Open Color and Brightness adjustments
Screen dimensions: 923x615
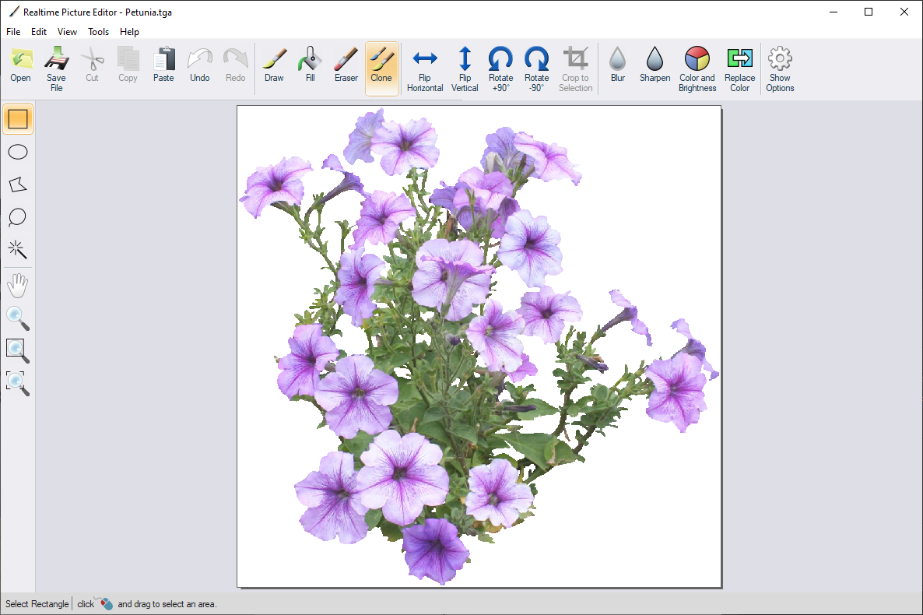pyautogui.click(x=697, y=66)
